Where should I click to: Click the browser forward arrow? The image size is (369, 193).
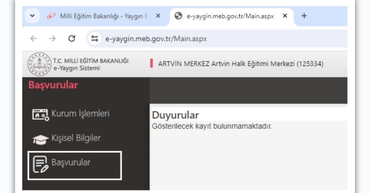(53, 39)
